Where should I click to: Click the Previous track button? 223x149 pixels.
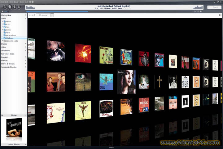[5, 7]
